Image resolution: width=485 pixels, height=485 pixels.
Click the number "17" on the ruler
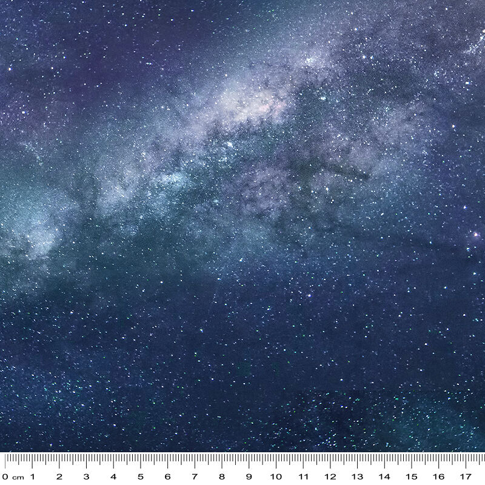click(466, 477)
